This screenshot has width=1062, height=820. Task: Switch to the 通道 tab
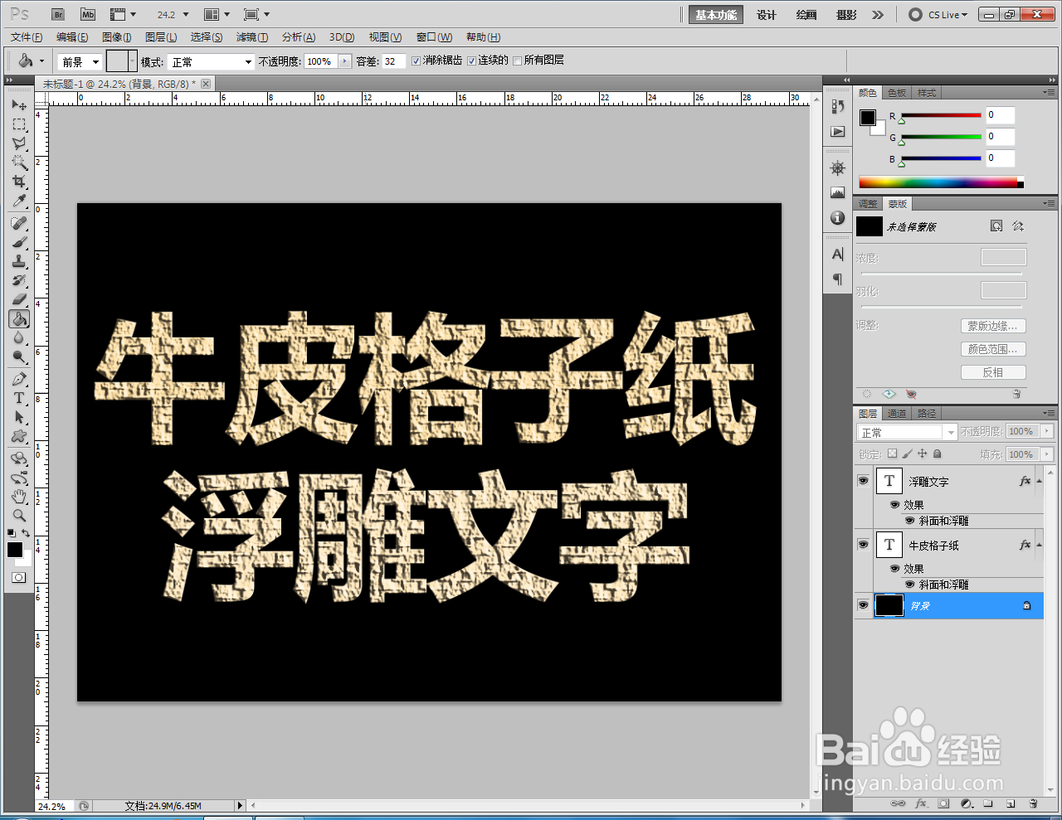coord(896,413)
